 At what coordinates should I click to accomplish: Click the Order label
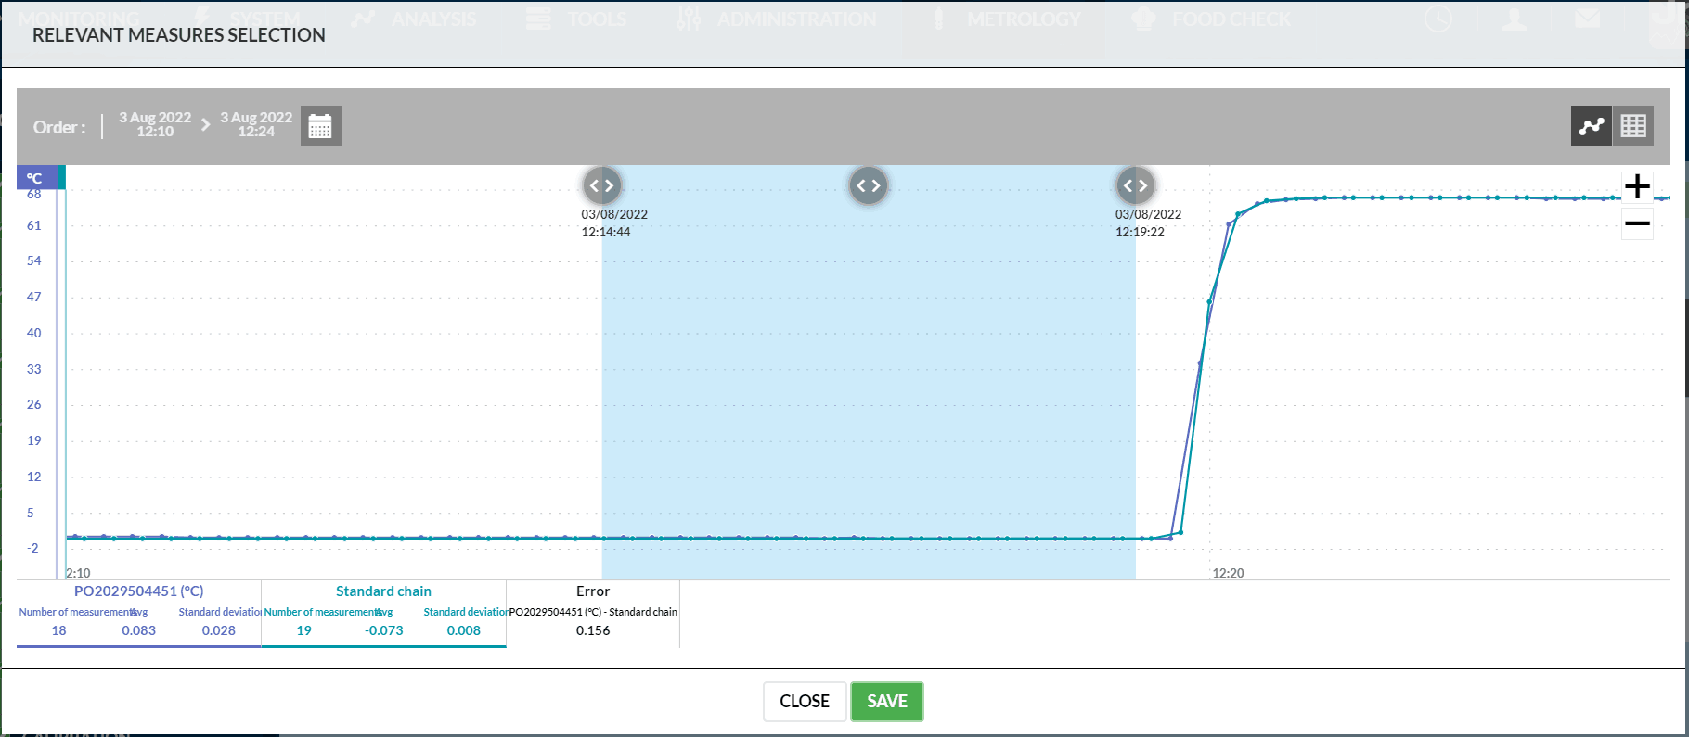59,127
